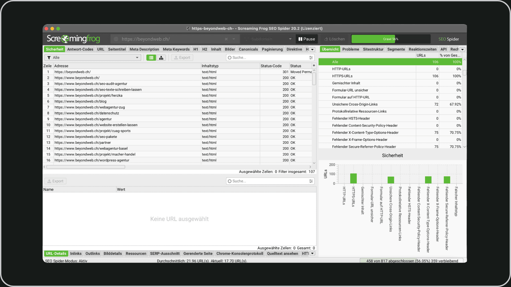The width and height of the screenshot is (511, 287).
Task: Switch to the Reaktionszeiten tab
Action: 422,49
